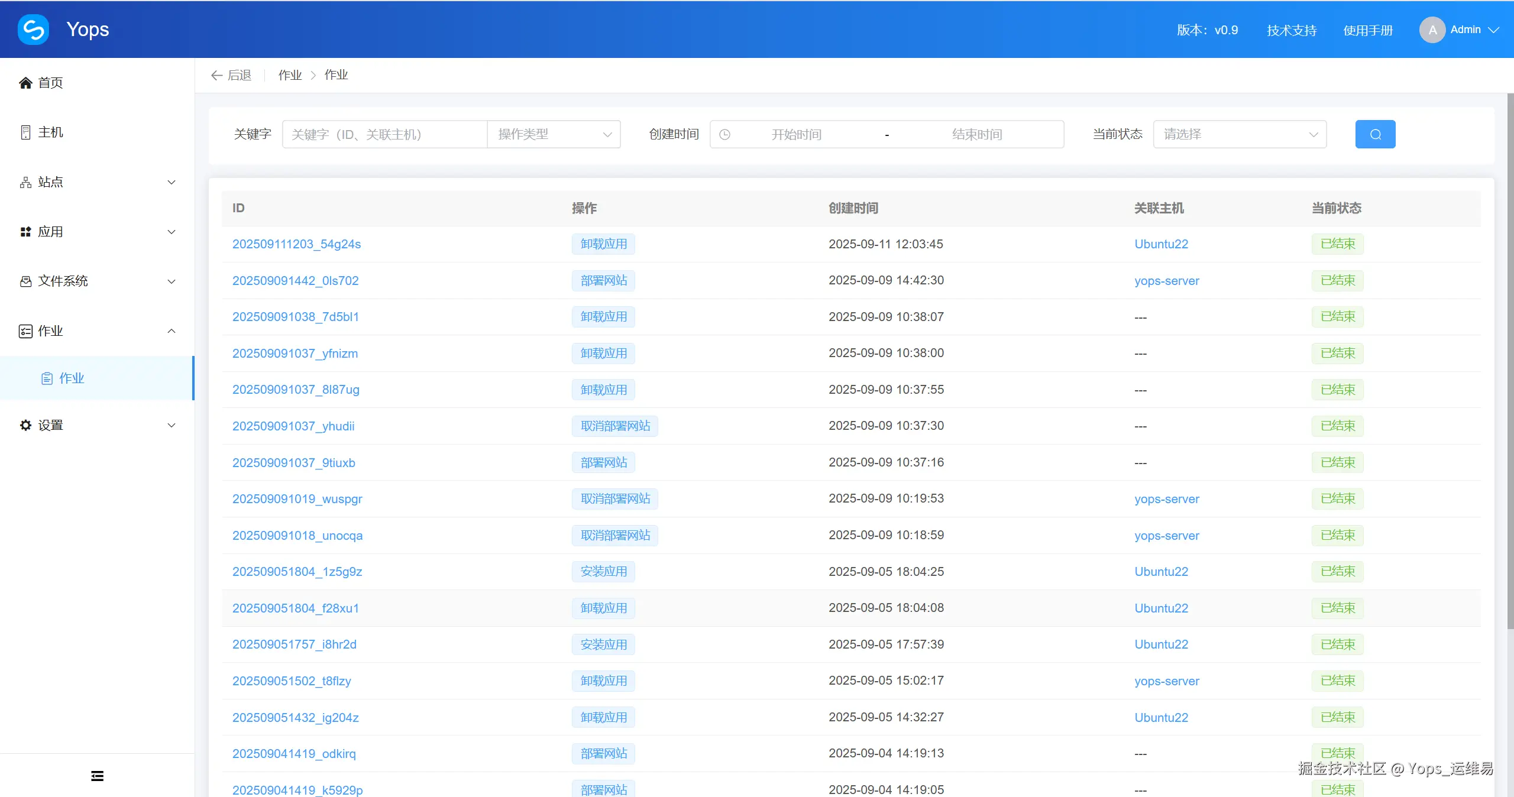Click the 已结束 status tag of first row
This screenshot has height=797, width=1514.
tap(1338, 244)
